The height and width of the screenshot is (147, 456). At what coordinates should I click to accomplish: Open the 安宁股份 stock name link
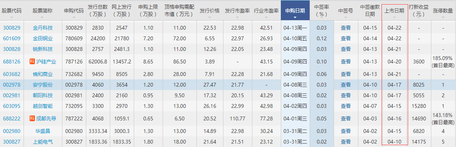(43, 85)
